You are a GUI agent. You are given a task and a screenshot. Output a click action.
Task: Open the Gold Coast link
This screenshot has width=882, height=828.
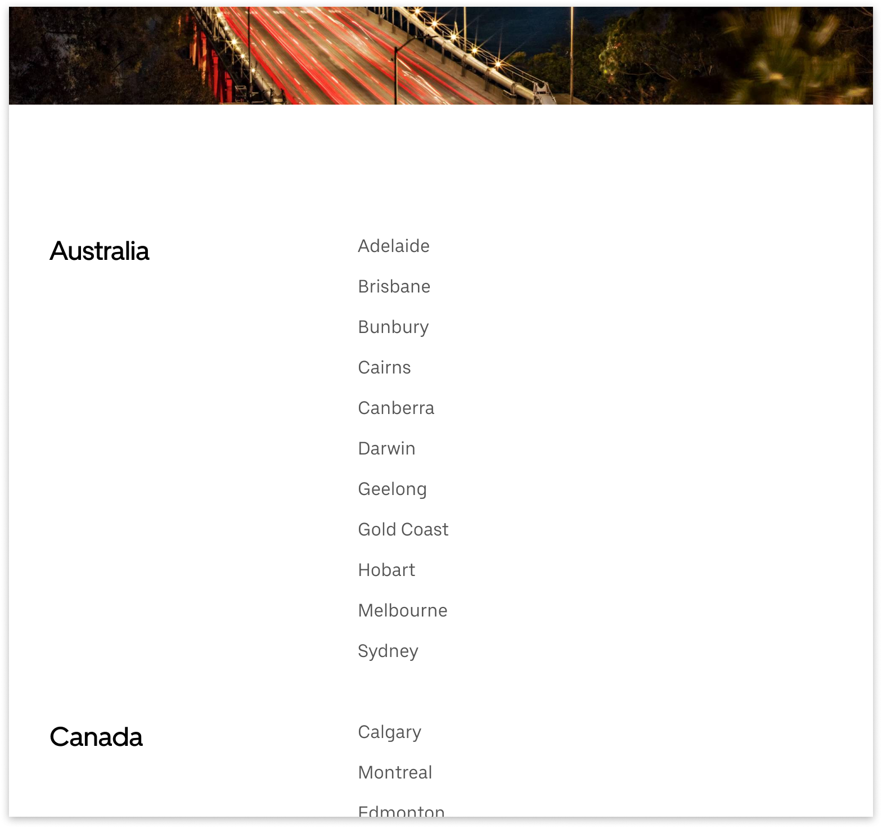pos(403,529)
